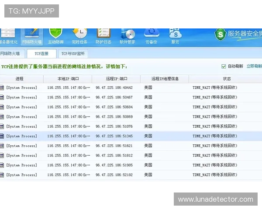
Task: Select remote address 96.47.225.186:52182
Action: [114, 175]
